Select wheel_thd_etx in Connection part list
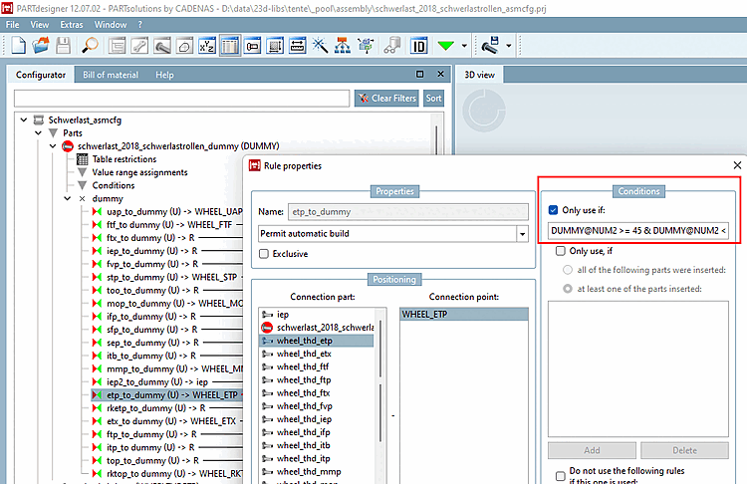This screenshot has width=747, height=484. click(x=304, y=354)
